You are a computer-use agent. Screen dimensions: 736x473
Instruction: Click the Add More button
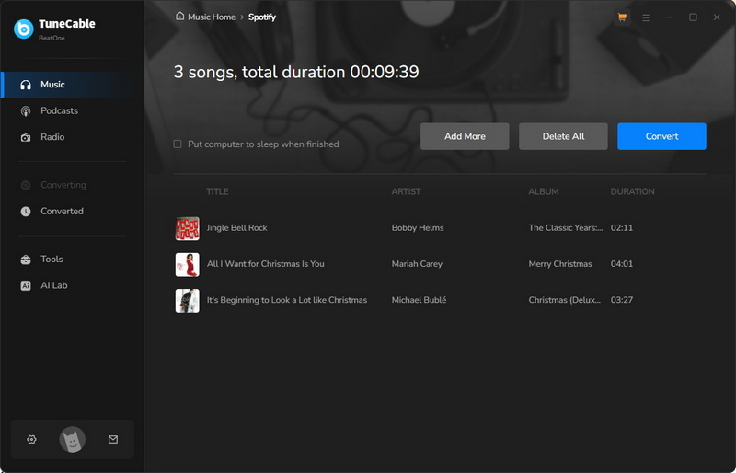465,136
